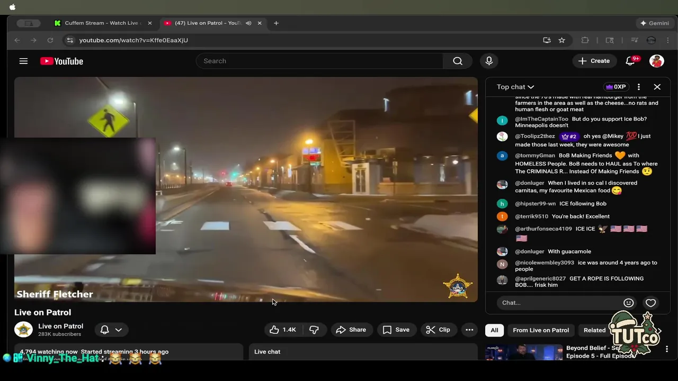Open the Live on Patrol channel avatar
This screenshot has width=678, height=381.
[23, 329]
